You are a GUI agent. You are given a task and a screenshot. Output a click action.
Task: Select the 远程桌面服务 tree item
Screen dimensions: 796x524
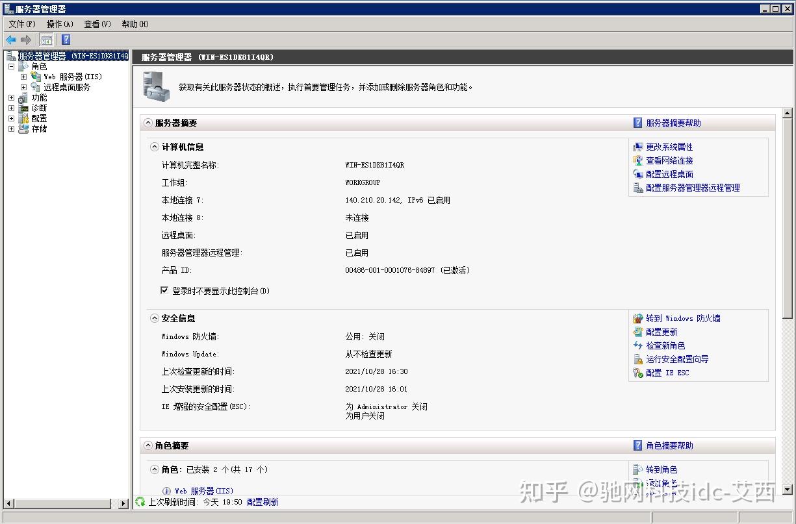[67, 87]
